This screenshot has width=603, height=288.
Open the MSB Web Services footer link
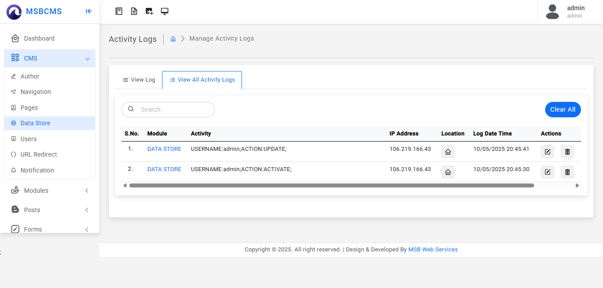(433, 250)
